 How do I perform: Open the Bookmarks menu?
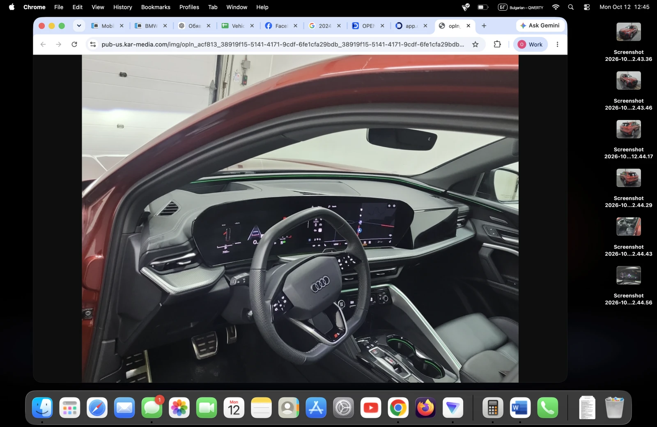click(156, 7)
